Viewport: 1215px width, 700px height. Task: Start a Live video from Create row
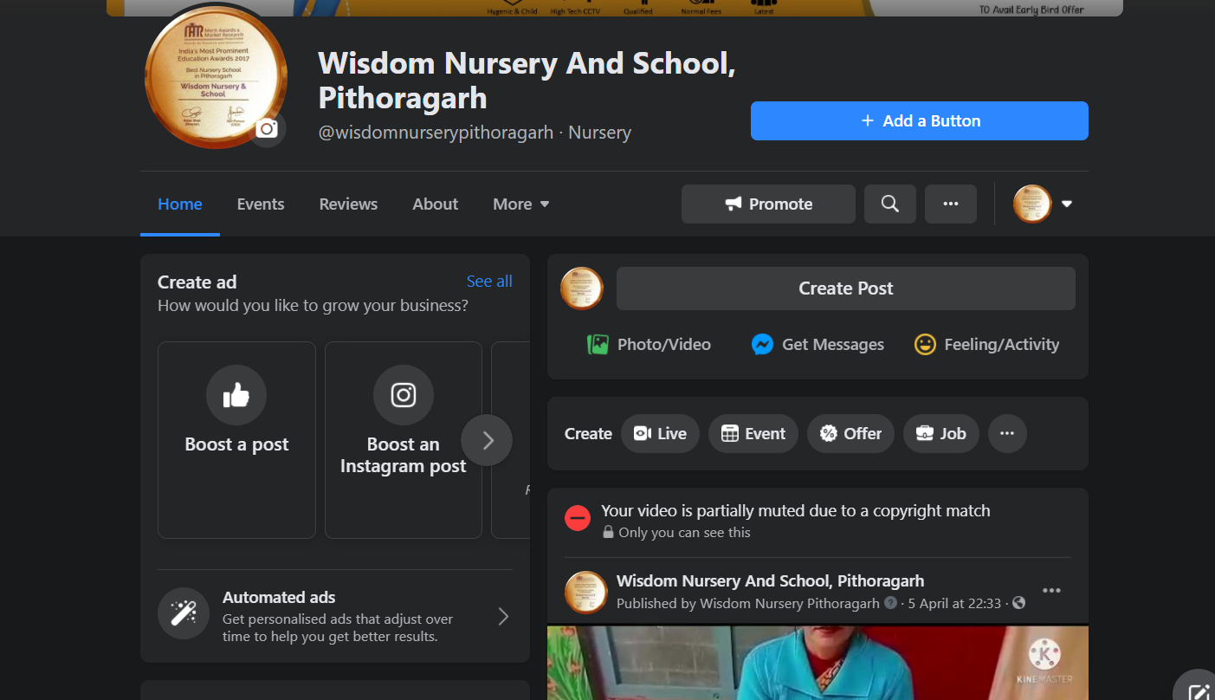point(660,434)
